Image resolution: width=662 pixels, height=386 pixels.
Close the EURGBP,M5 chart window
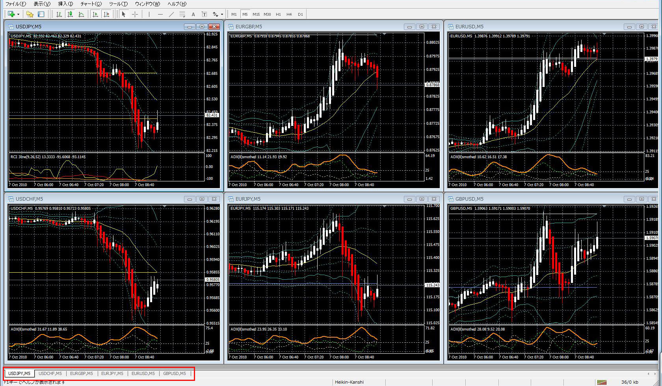pyautogui.click(x=434, y=27)
